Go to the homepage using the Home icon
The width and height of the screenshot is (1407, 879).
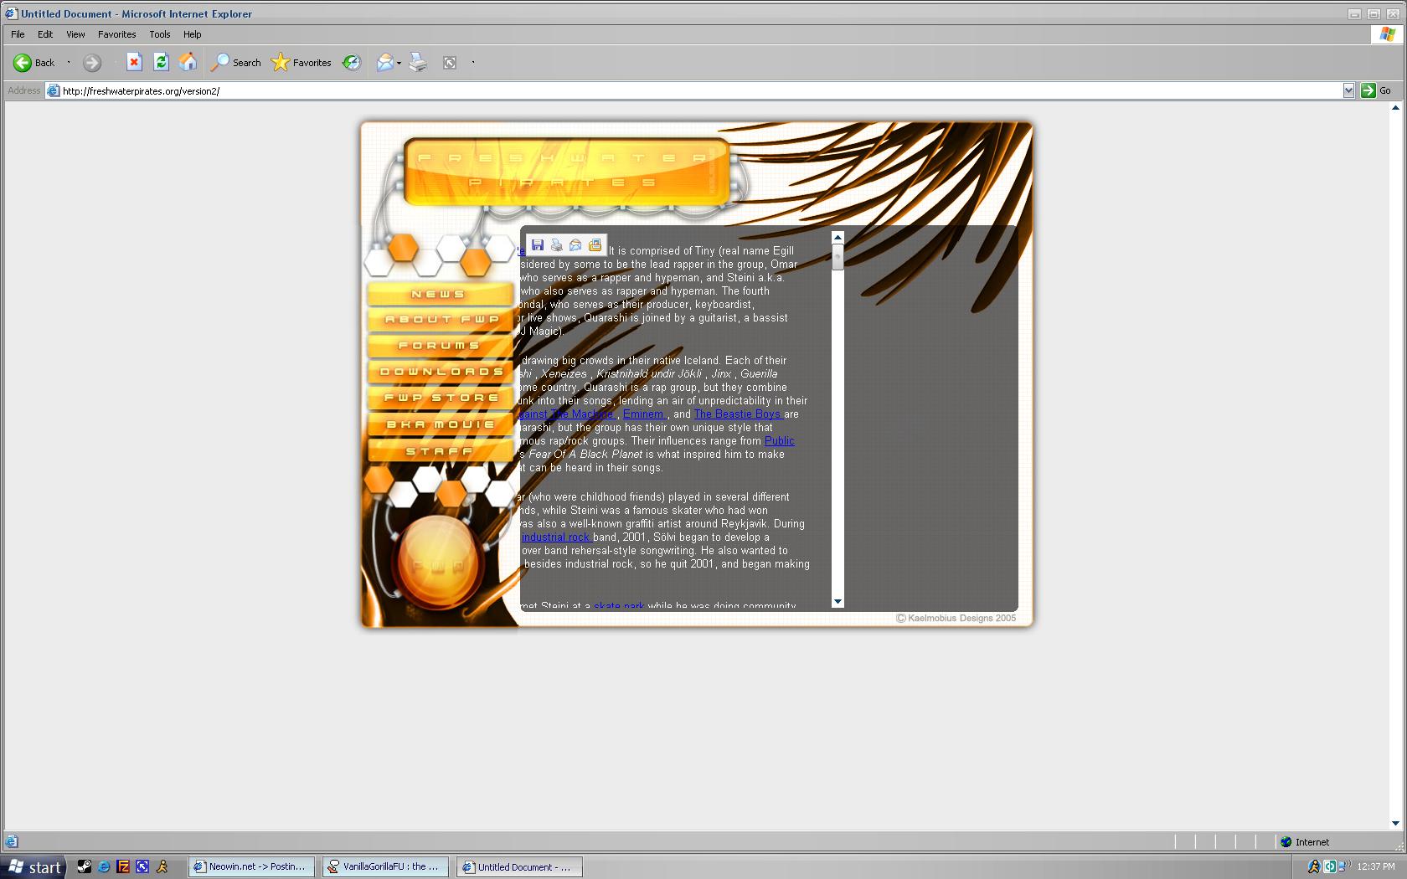[188, 62]
